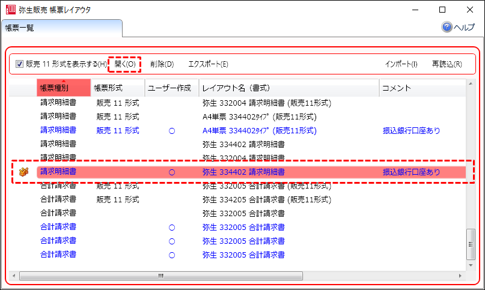Sort by the コメント column header

pyautogui.click(x=422, y=88)
